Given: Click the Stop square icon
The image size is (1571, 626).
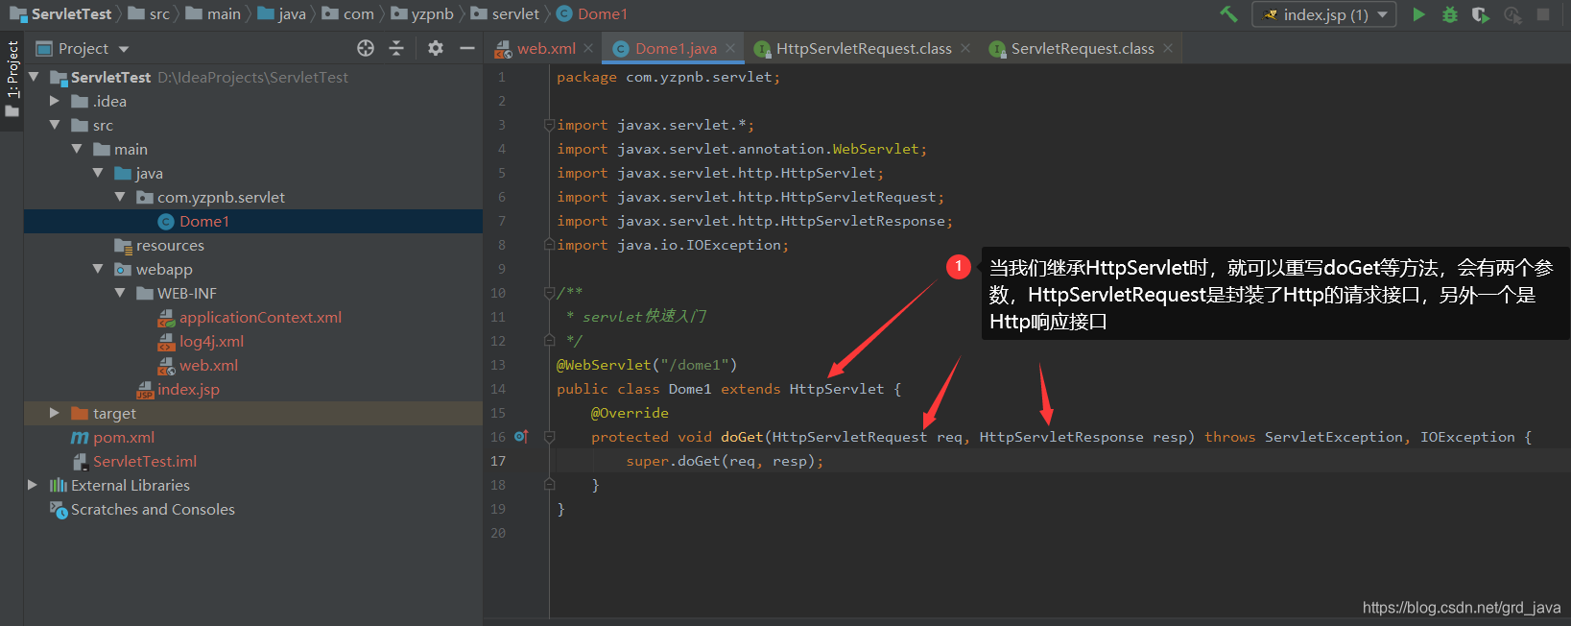Looking at the screenshot, I should pyautogui.click(x=1543, y=14).
